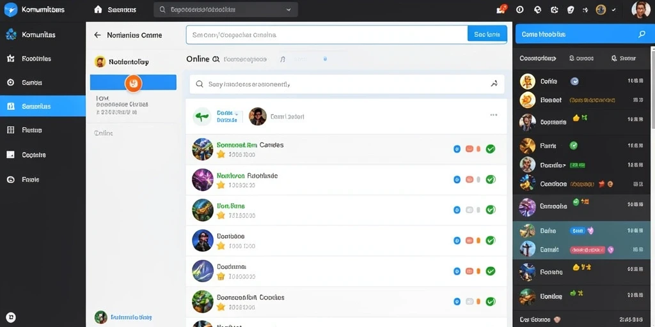Click the blue search button beside the wide field
The height and width of the screenshot is (327, 655).
[x=487, y=34]
